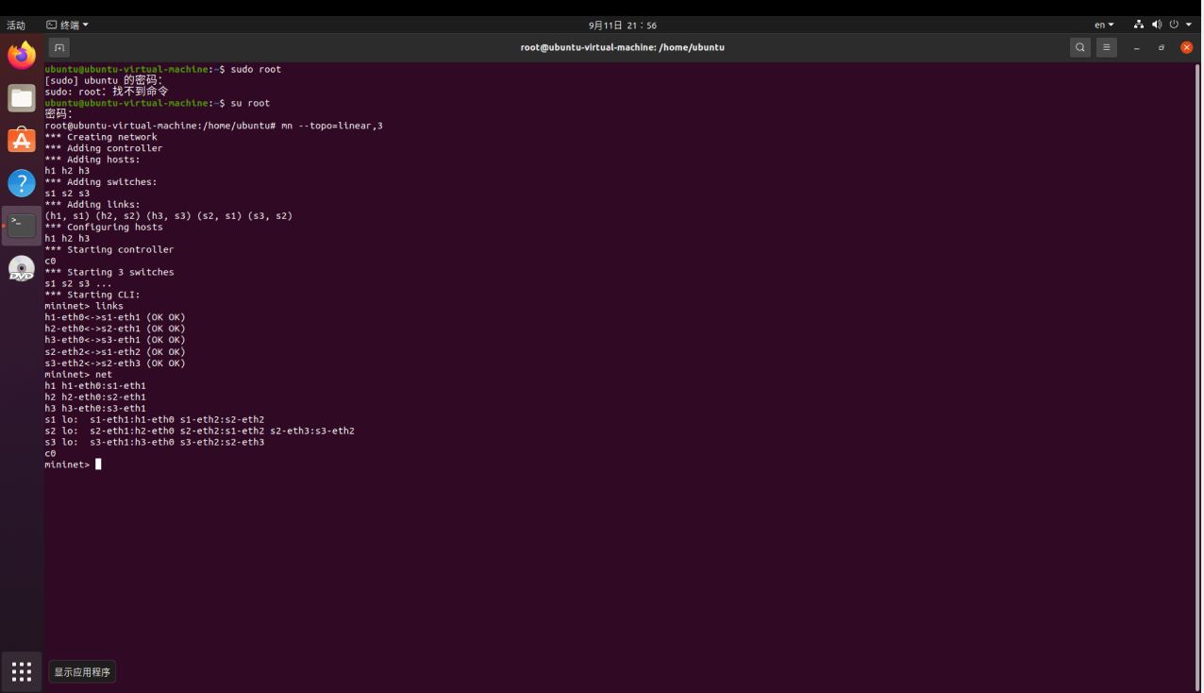Viewport: 1204px width, 693px height.
Task: Click the 's1 s2 s3 ...' line
Action: coord(78,283)
